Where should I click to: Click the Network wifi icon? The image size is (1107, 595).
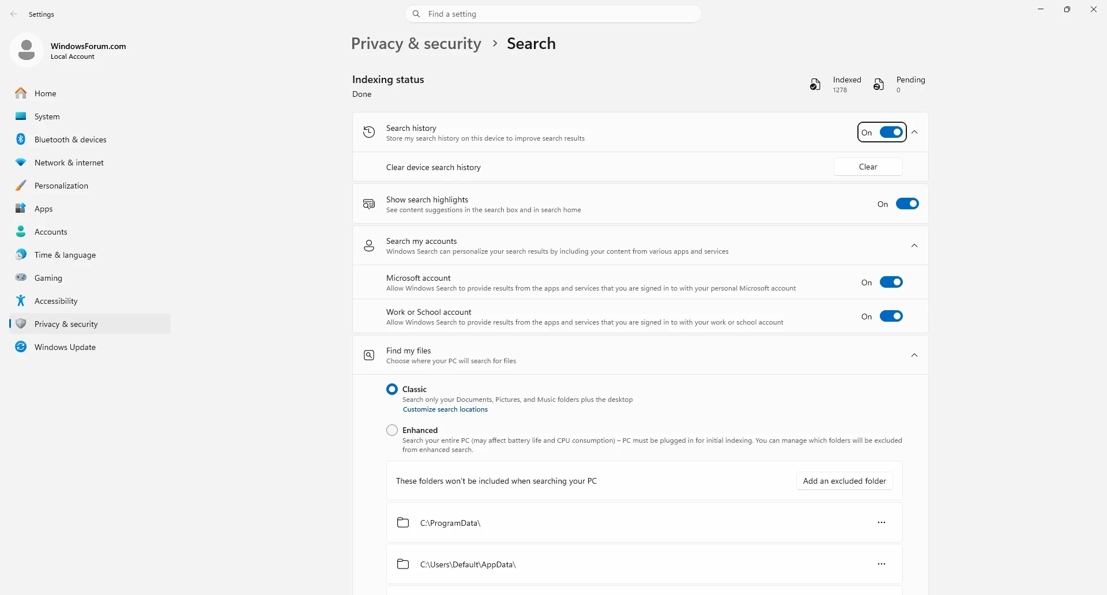[x=21, y=163]
